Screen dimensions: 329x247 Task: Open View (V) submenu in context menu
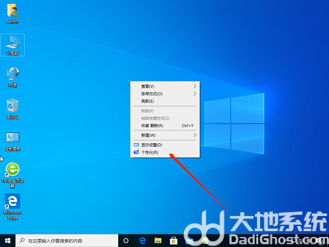(x=165, y=86)
